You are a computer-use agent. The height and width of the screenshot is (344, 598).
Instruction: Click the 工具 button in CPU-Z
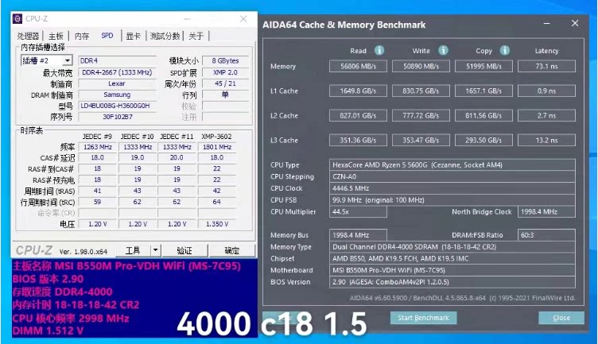tap(133, 250)
